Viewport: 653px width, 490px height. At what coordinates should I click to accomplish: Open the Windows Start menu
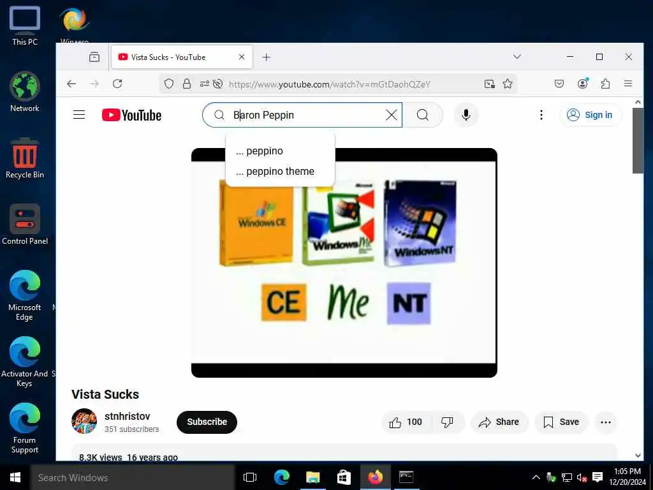pyautogui.click(x=15, y=477)
